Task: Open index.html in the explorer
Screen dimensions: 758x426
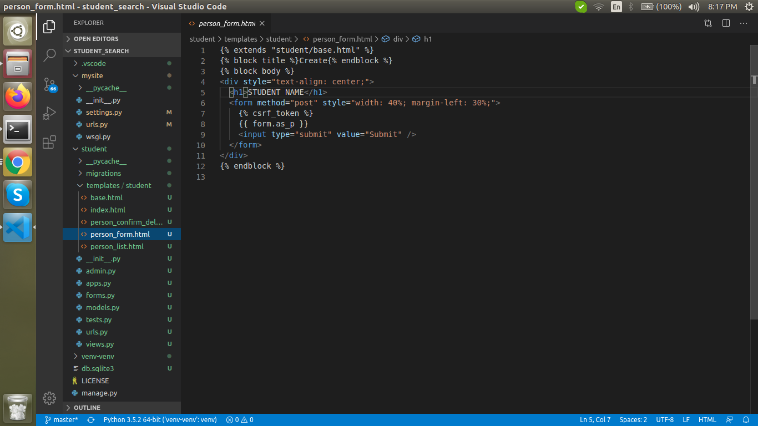Action: [122, 210]
